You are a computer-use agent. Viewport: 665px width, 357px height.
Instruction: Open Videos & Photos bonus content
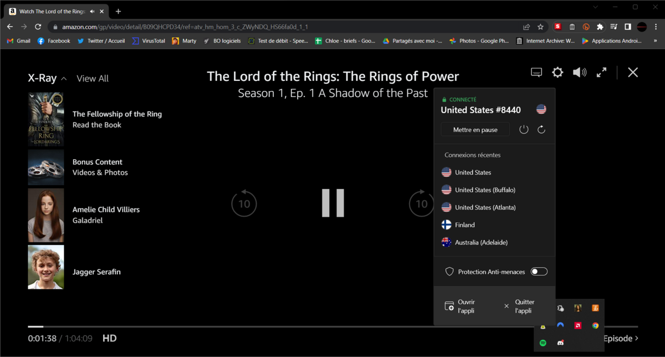click(100, 172)
